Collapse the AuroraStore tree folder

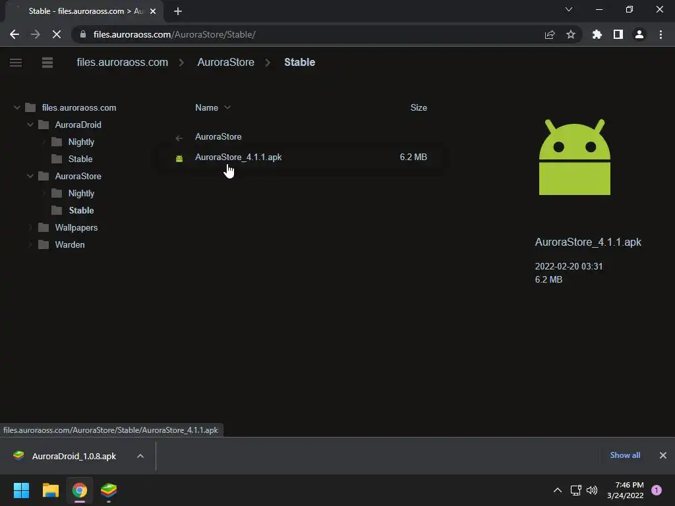30,176
